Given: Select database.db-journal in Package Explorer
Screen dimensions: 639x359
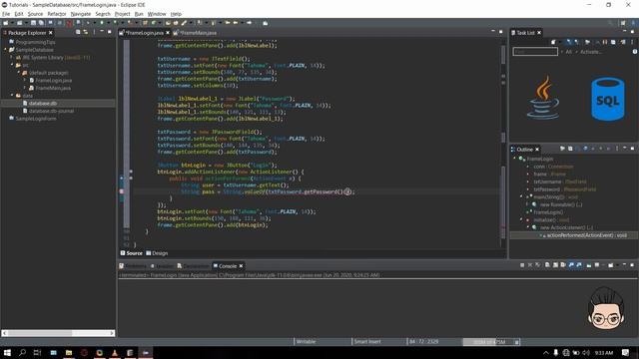Looking at the screenshot, I should click(51, 111).
